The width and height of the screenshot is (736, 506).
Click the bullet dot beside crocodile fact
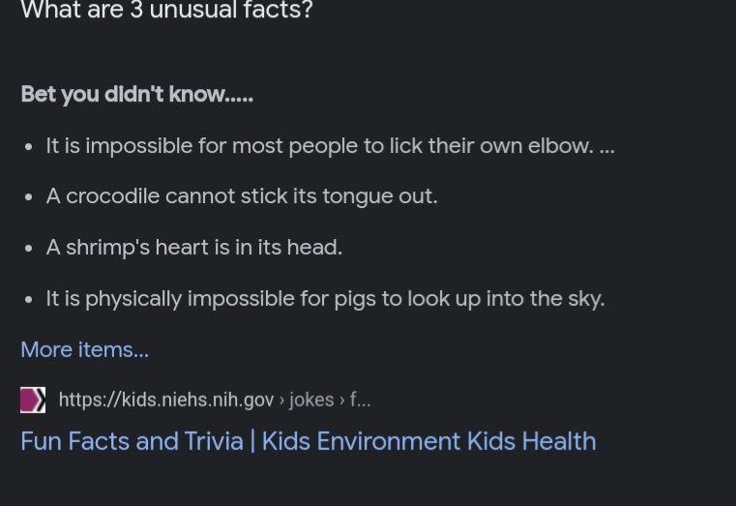click(x=29, y=197)
